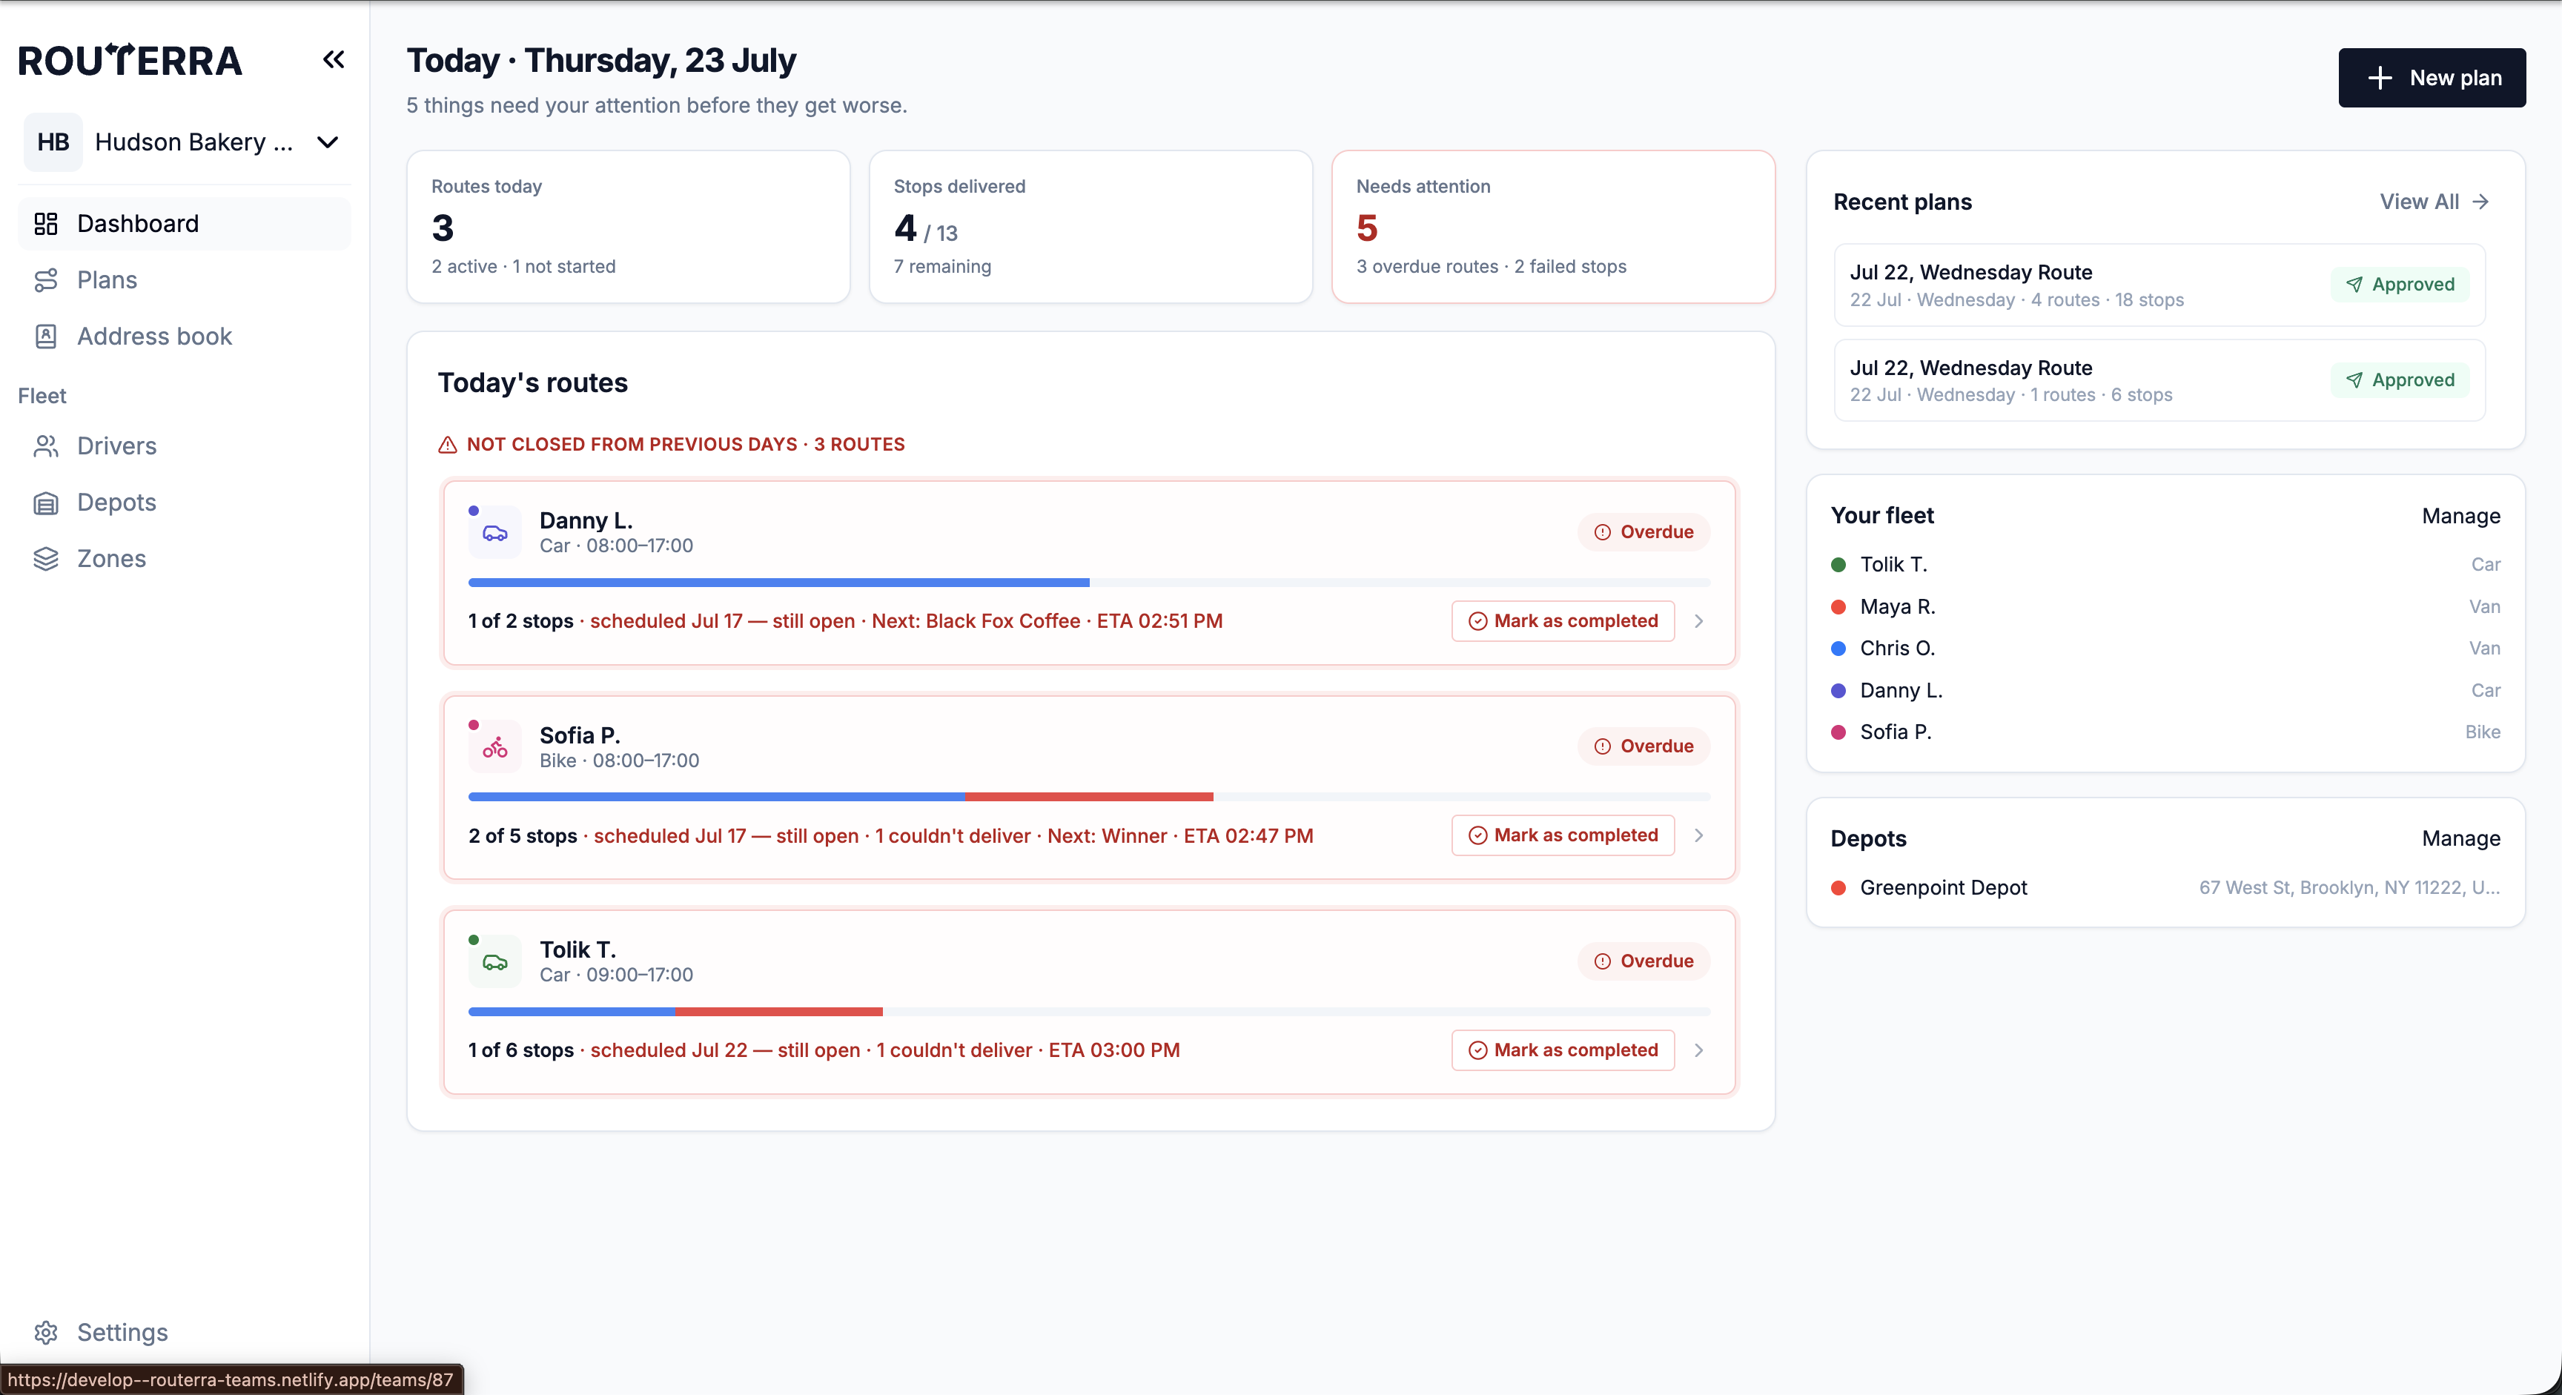Open Settings gear in sidebar
Image resolution: width=2562 pixels, height=1395 pixels.
46,1332
